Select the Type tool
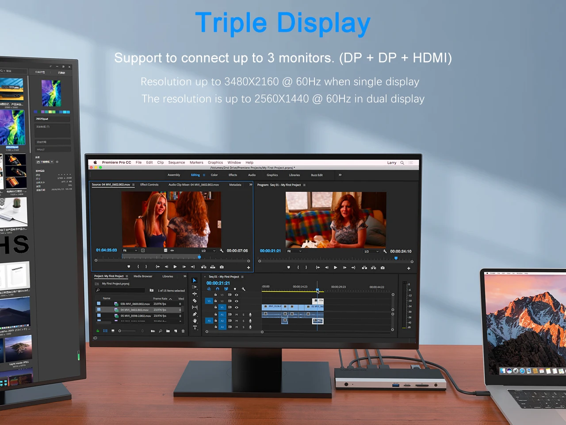Screen dimensions: 566x425 [x=195, y=328]
